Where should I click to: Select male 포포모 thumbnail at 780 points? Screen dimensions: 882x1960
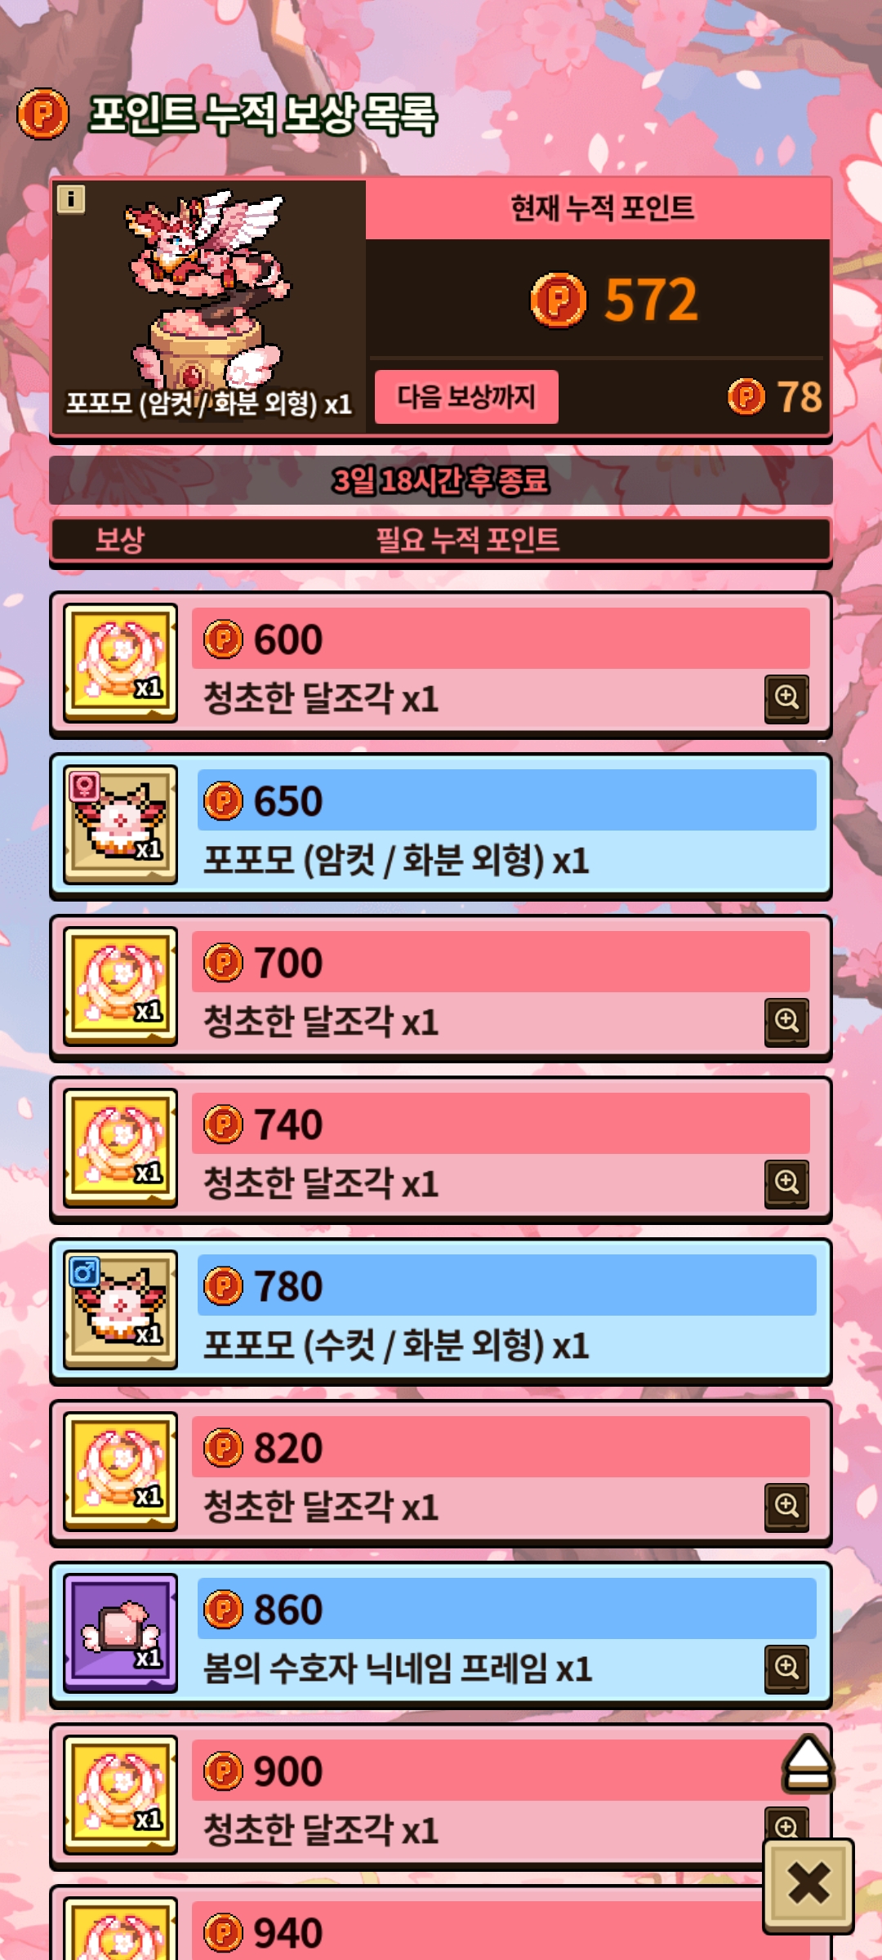point(121,1310)
